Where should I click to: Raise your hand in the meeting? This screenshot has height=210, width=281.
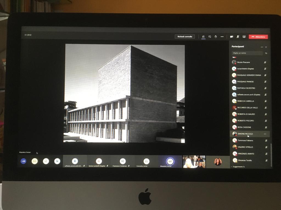(x=216, y=37)
